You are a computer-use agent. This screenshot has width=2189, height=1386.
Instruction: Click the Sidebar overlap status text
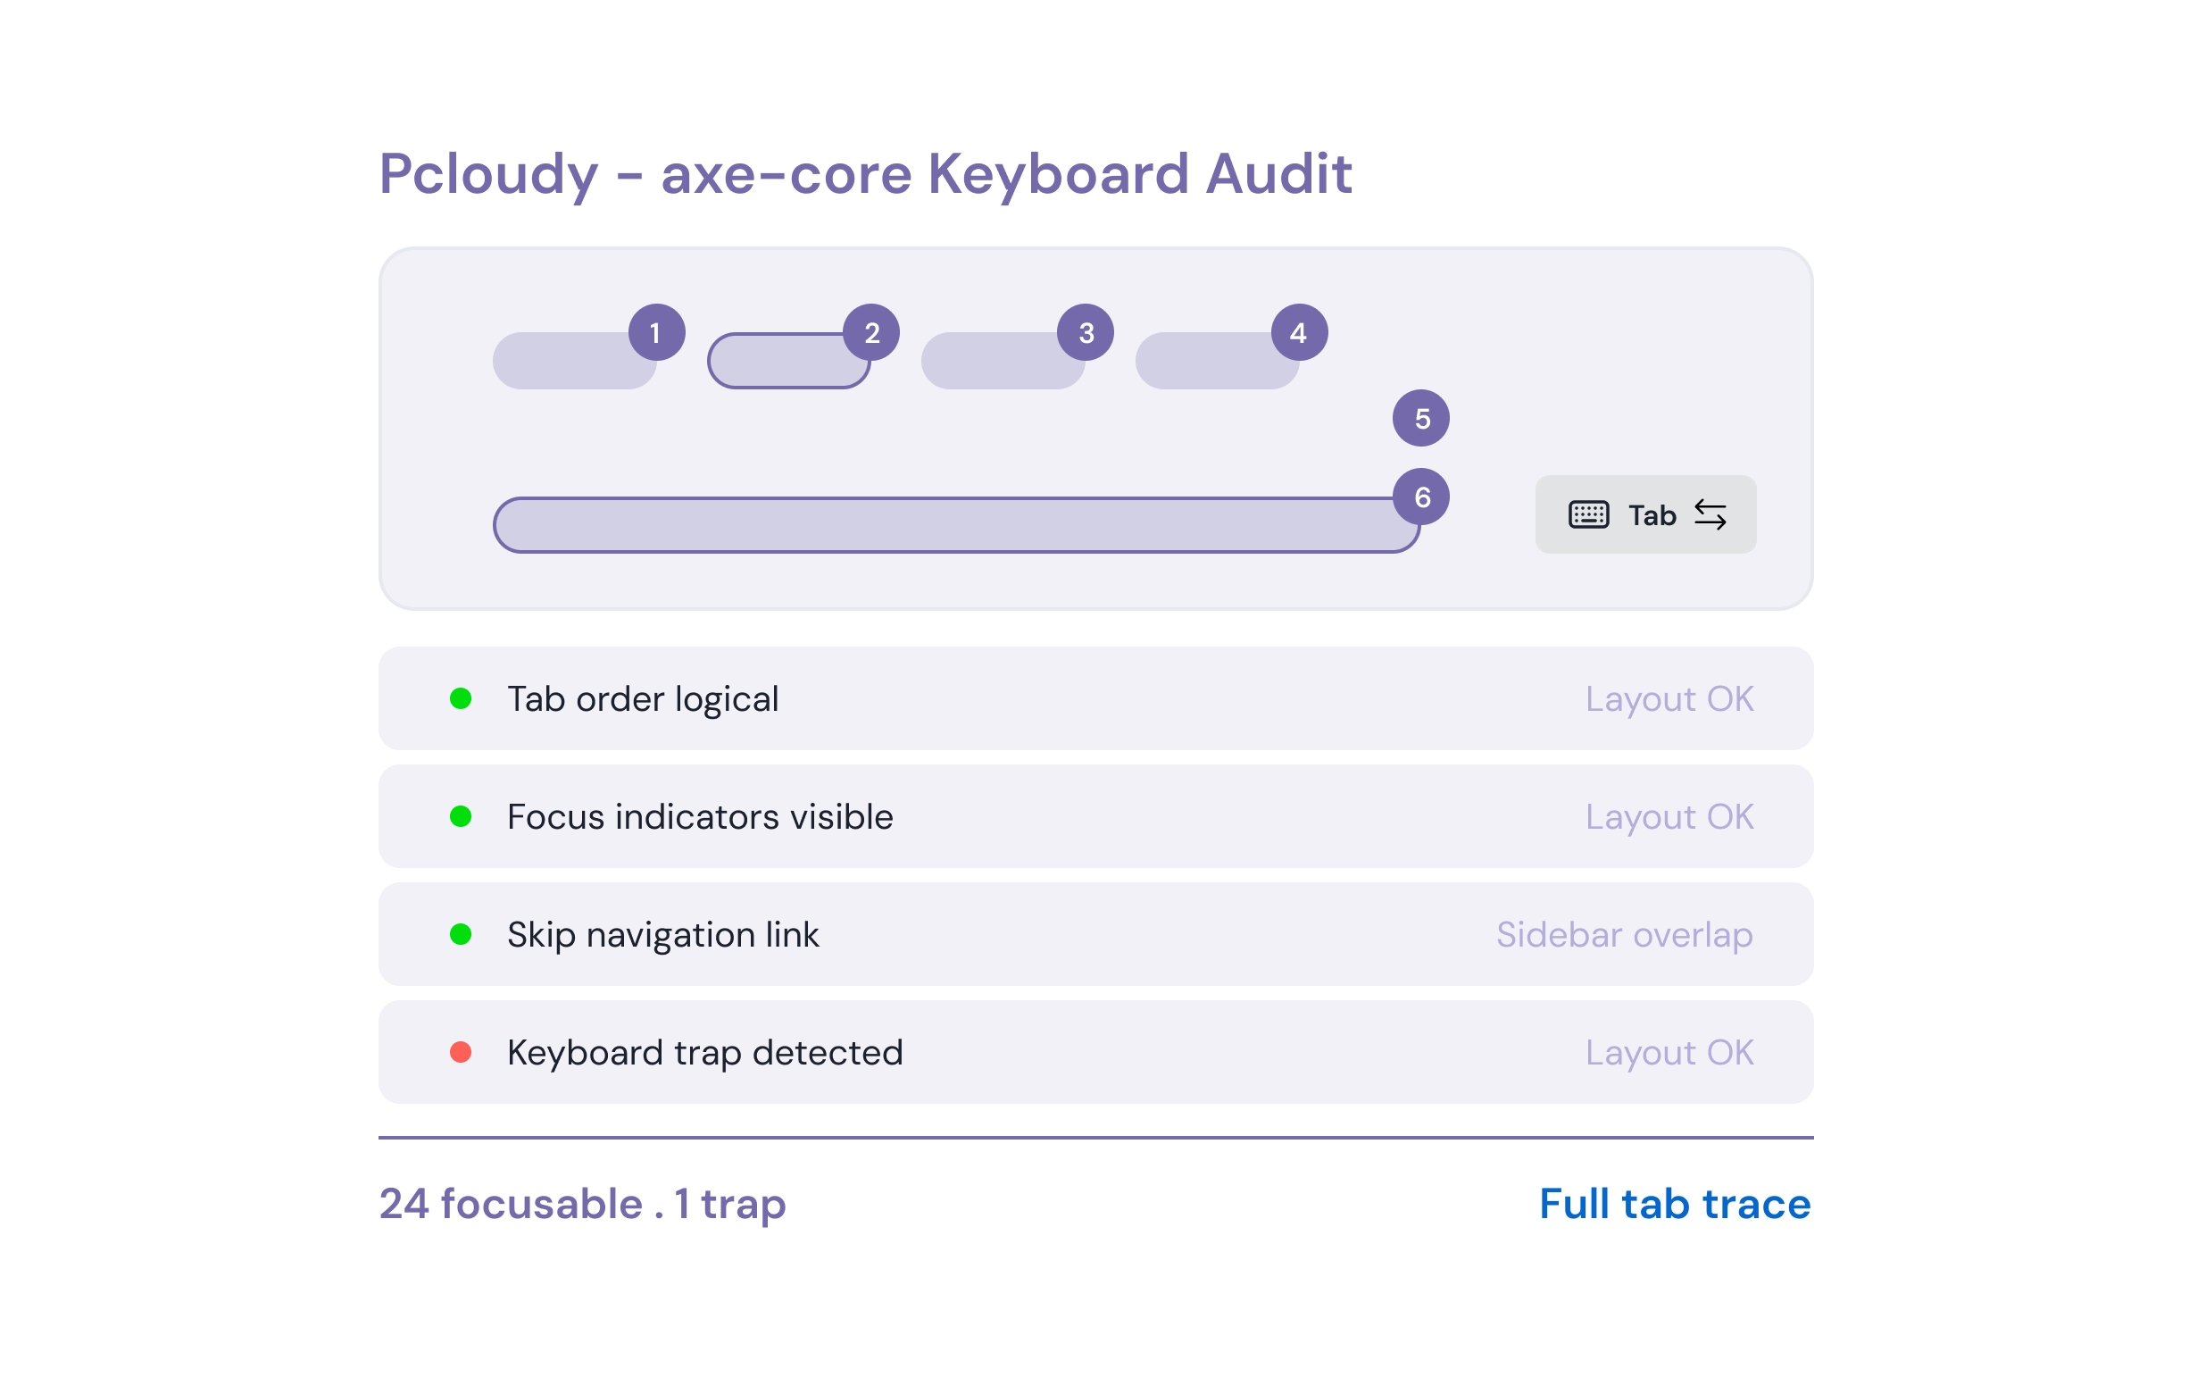[1627, 936]
